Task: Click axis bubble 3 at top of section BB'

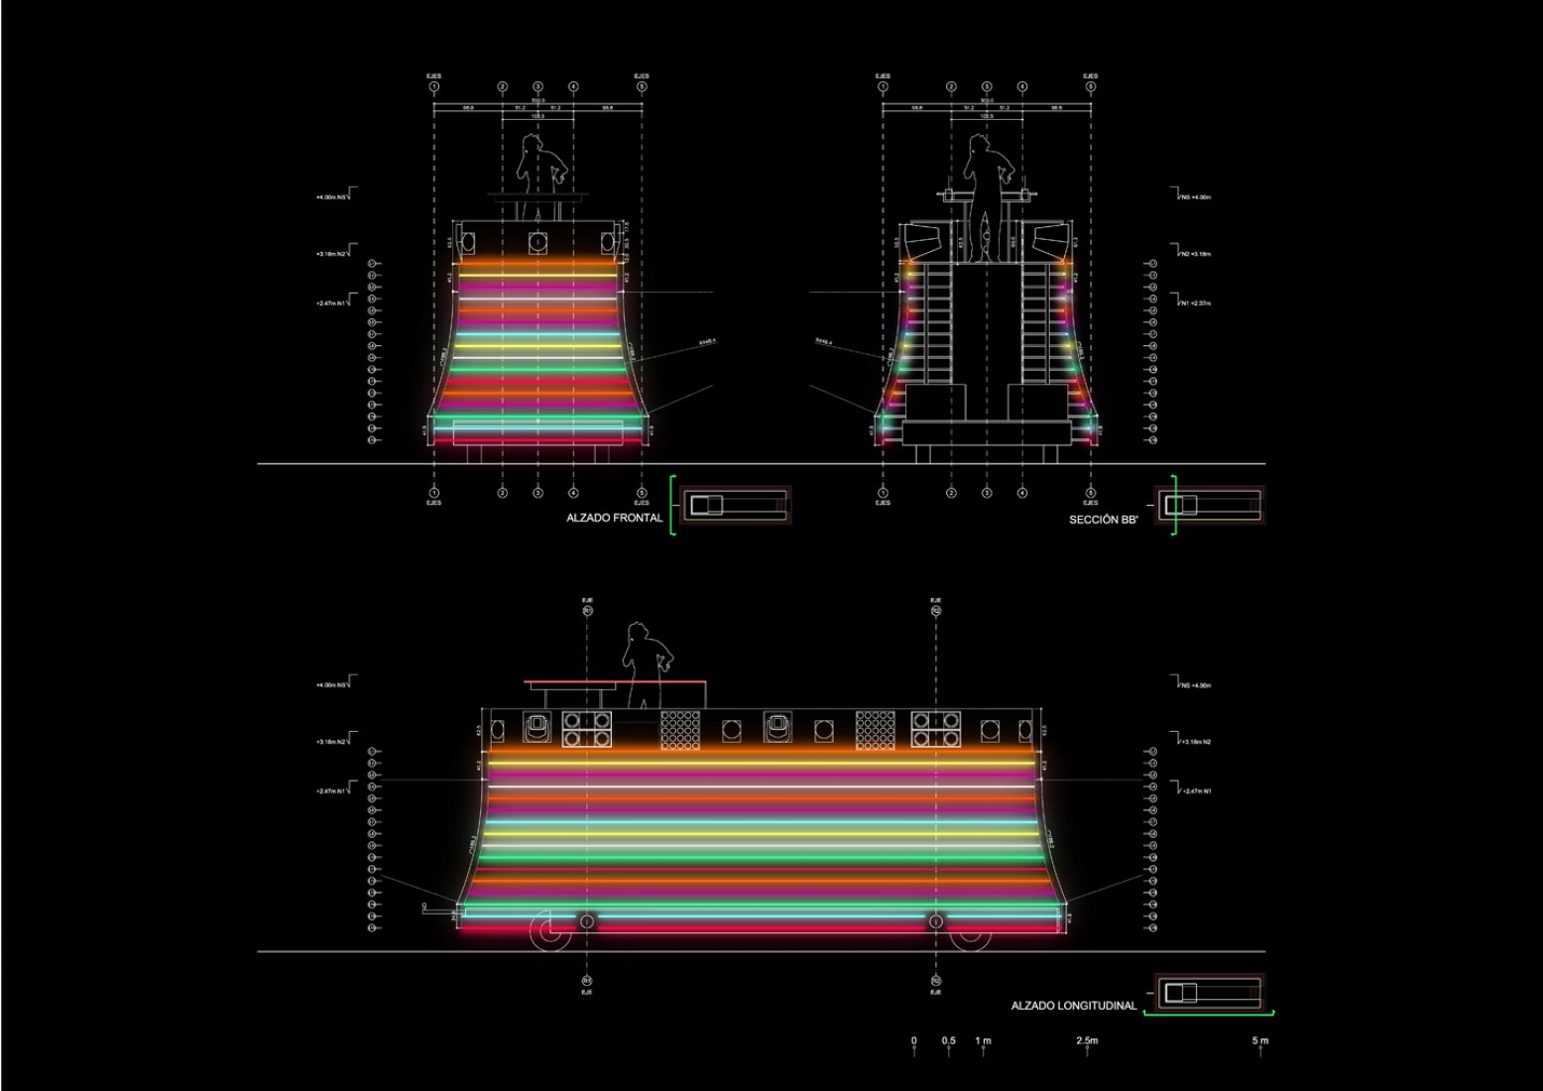Action: (x=987, y=87)
